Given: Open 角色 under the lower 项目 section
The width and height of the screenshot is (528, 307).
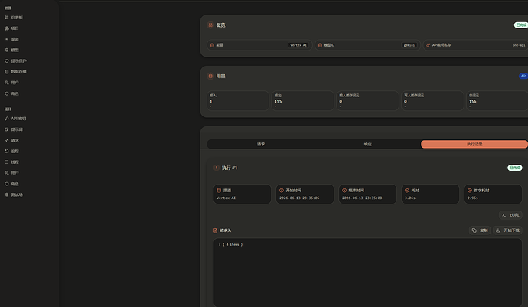Looking at the screenshot, I should 11,184.
